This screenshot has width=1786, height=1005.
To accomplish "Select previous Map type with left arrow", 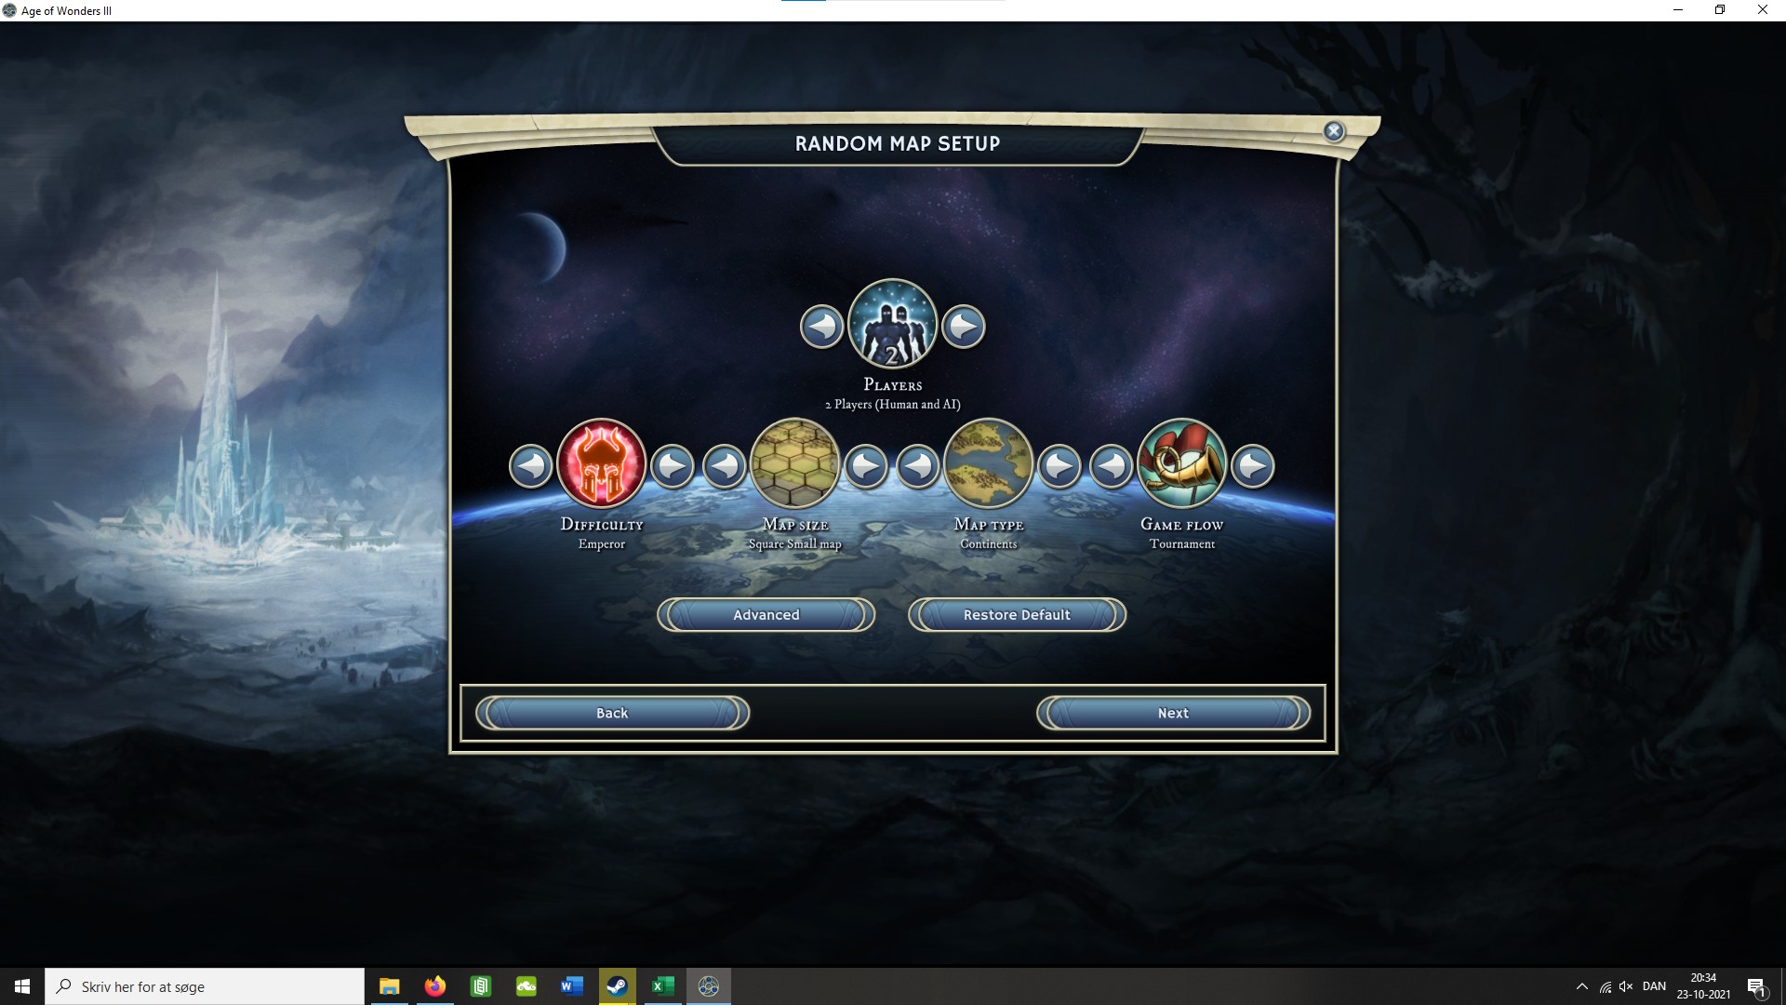I will coord(918,466).
